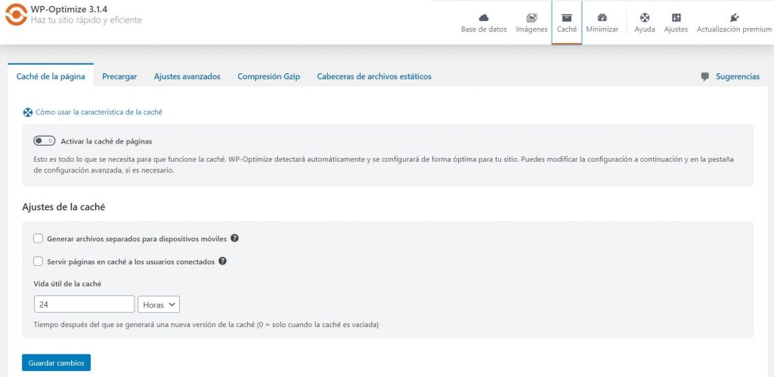
Task: Open the Imágenes section icon
Action: [x=531, y=18]
